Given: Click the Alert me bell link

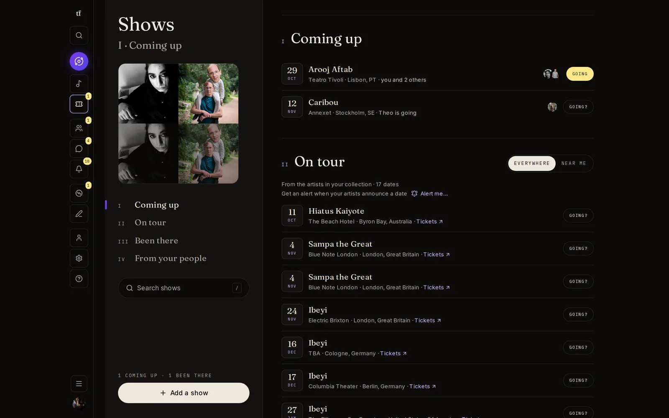Looking at the screenshot, I should tap(429, 194).
